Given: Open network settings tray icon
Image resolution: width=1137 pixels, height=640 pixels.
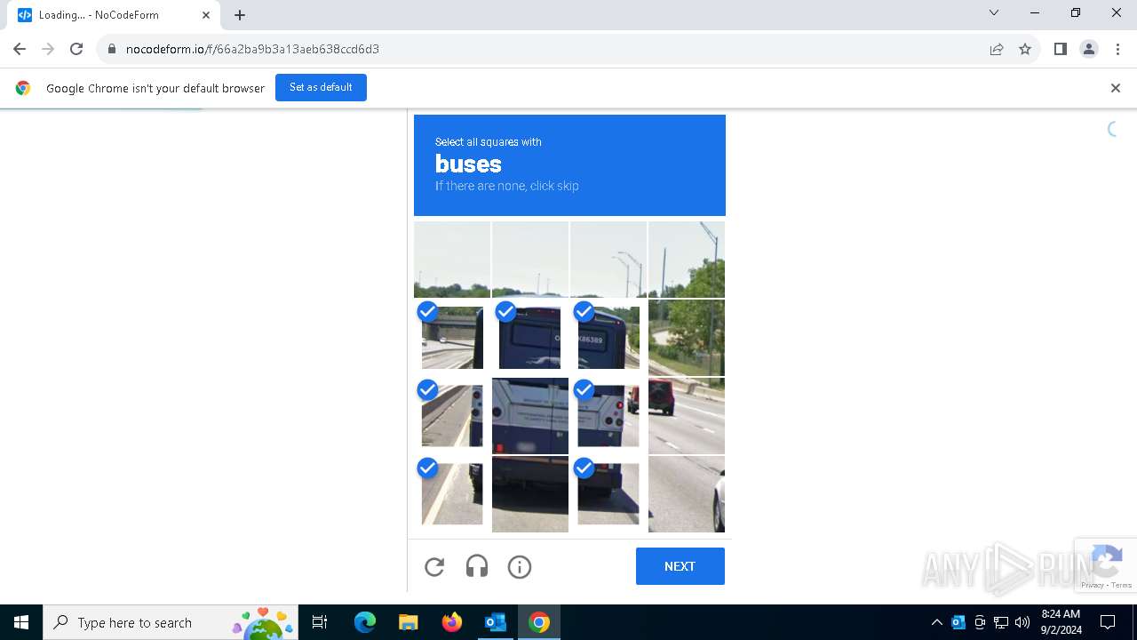Looking at the screenshot, I should tap(1001, 622).
